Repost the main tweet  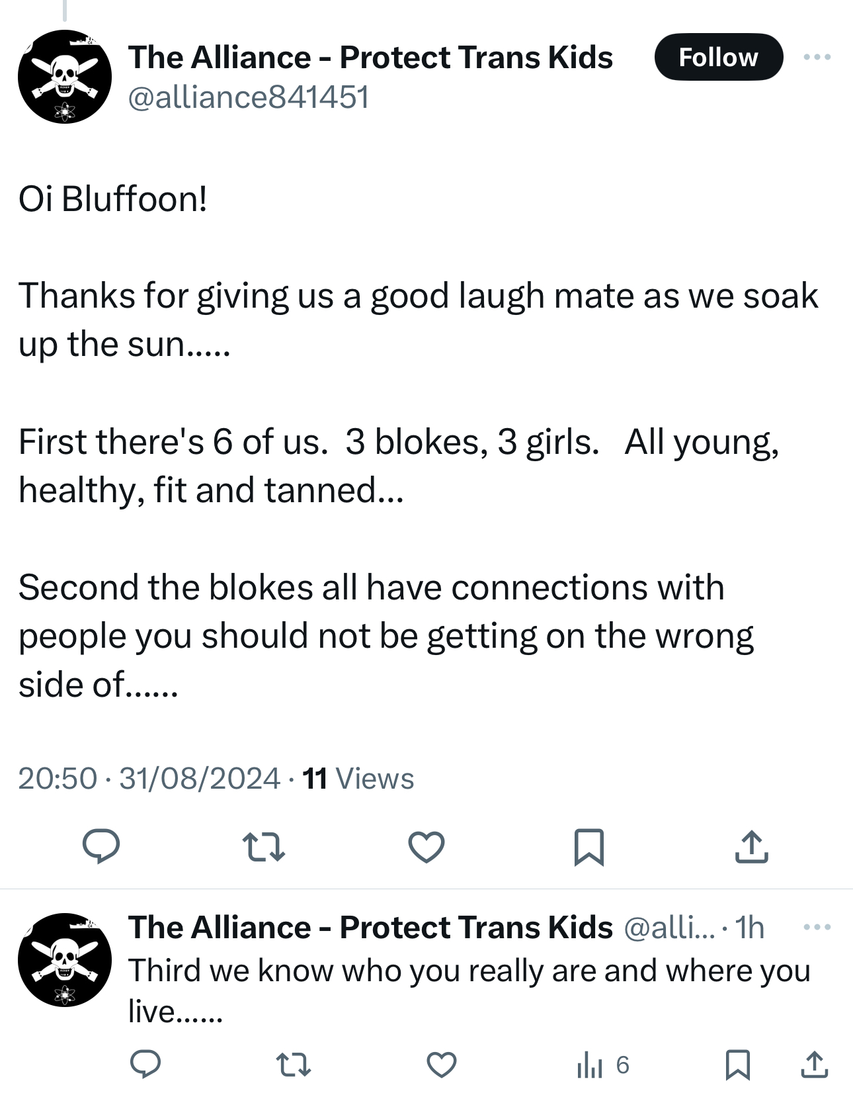coord(263,847)
